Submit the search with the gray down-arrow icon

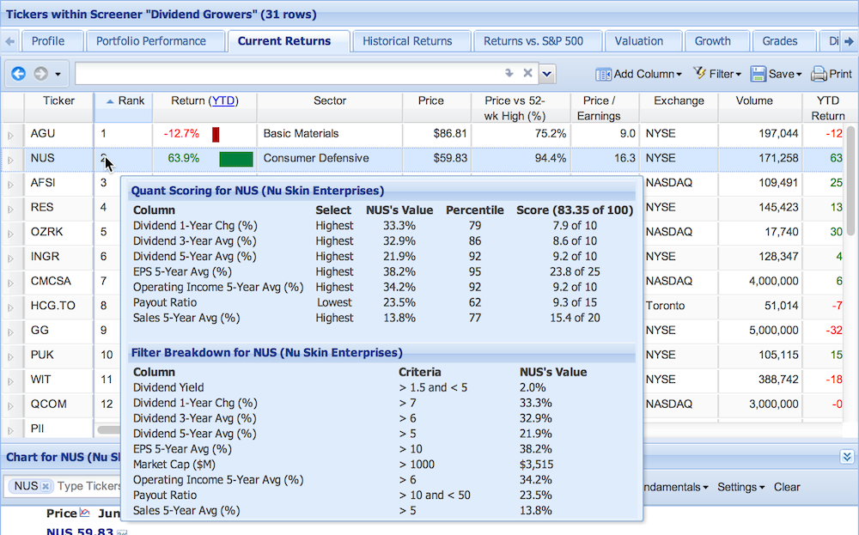tap(509, 73)
